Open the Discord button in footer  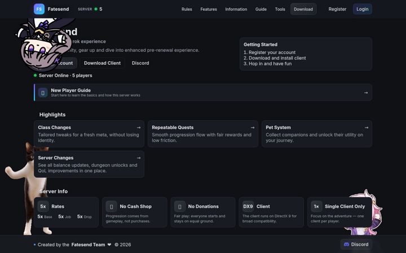[356, 244]
